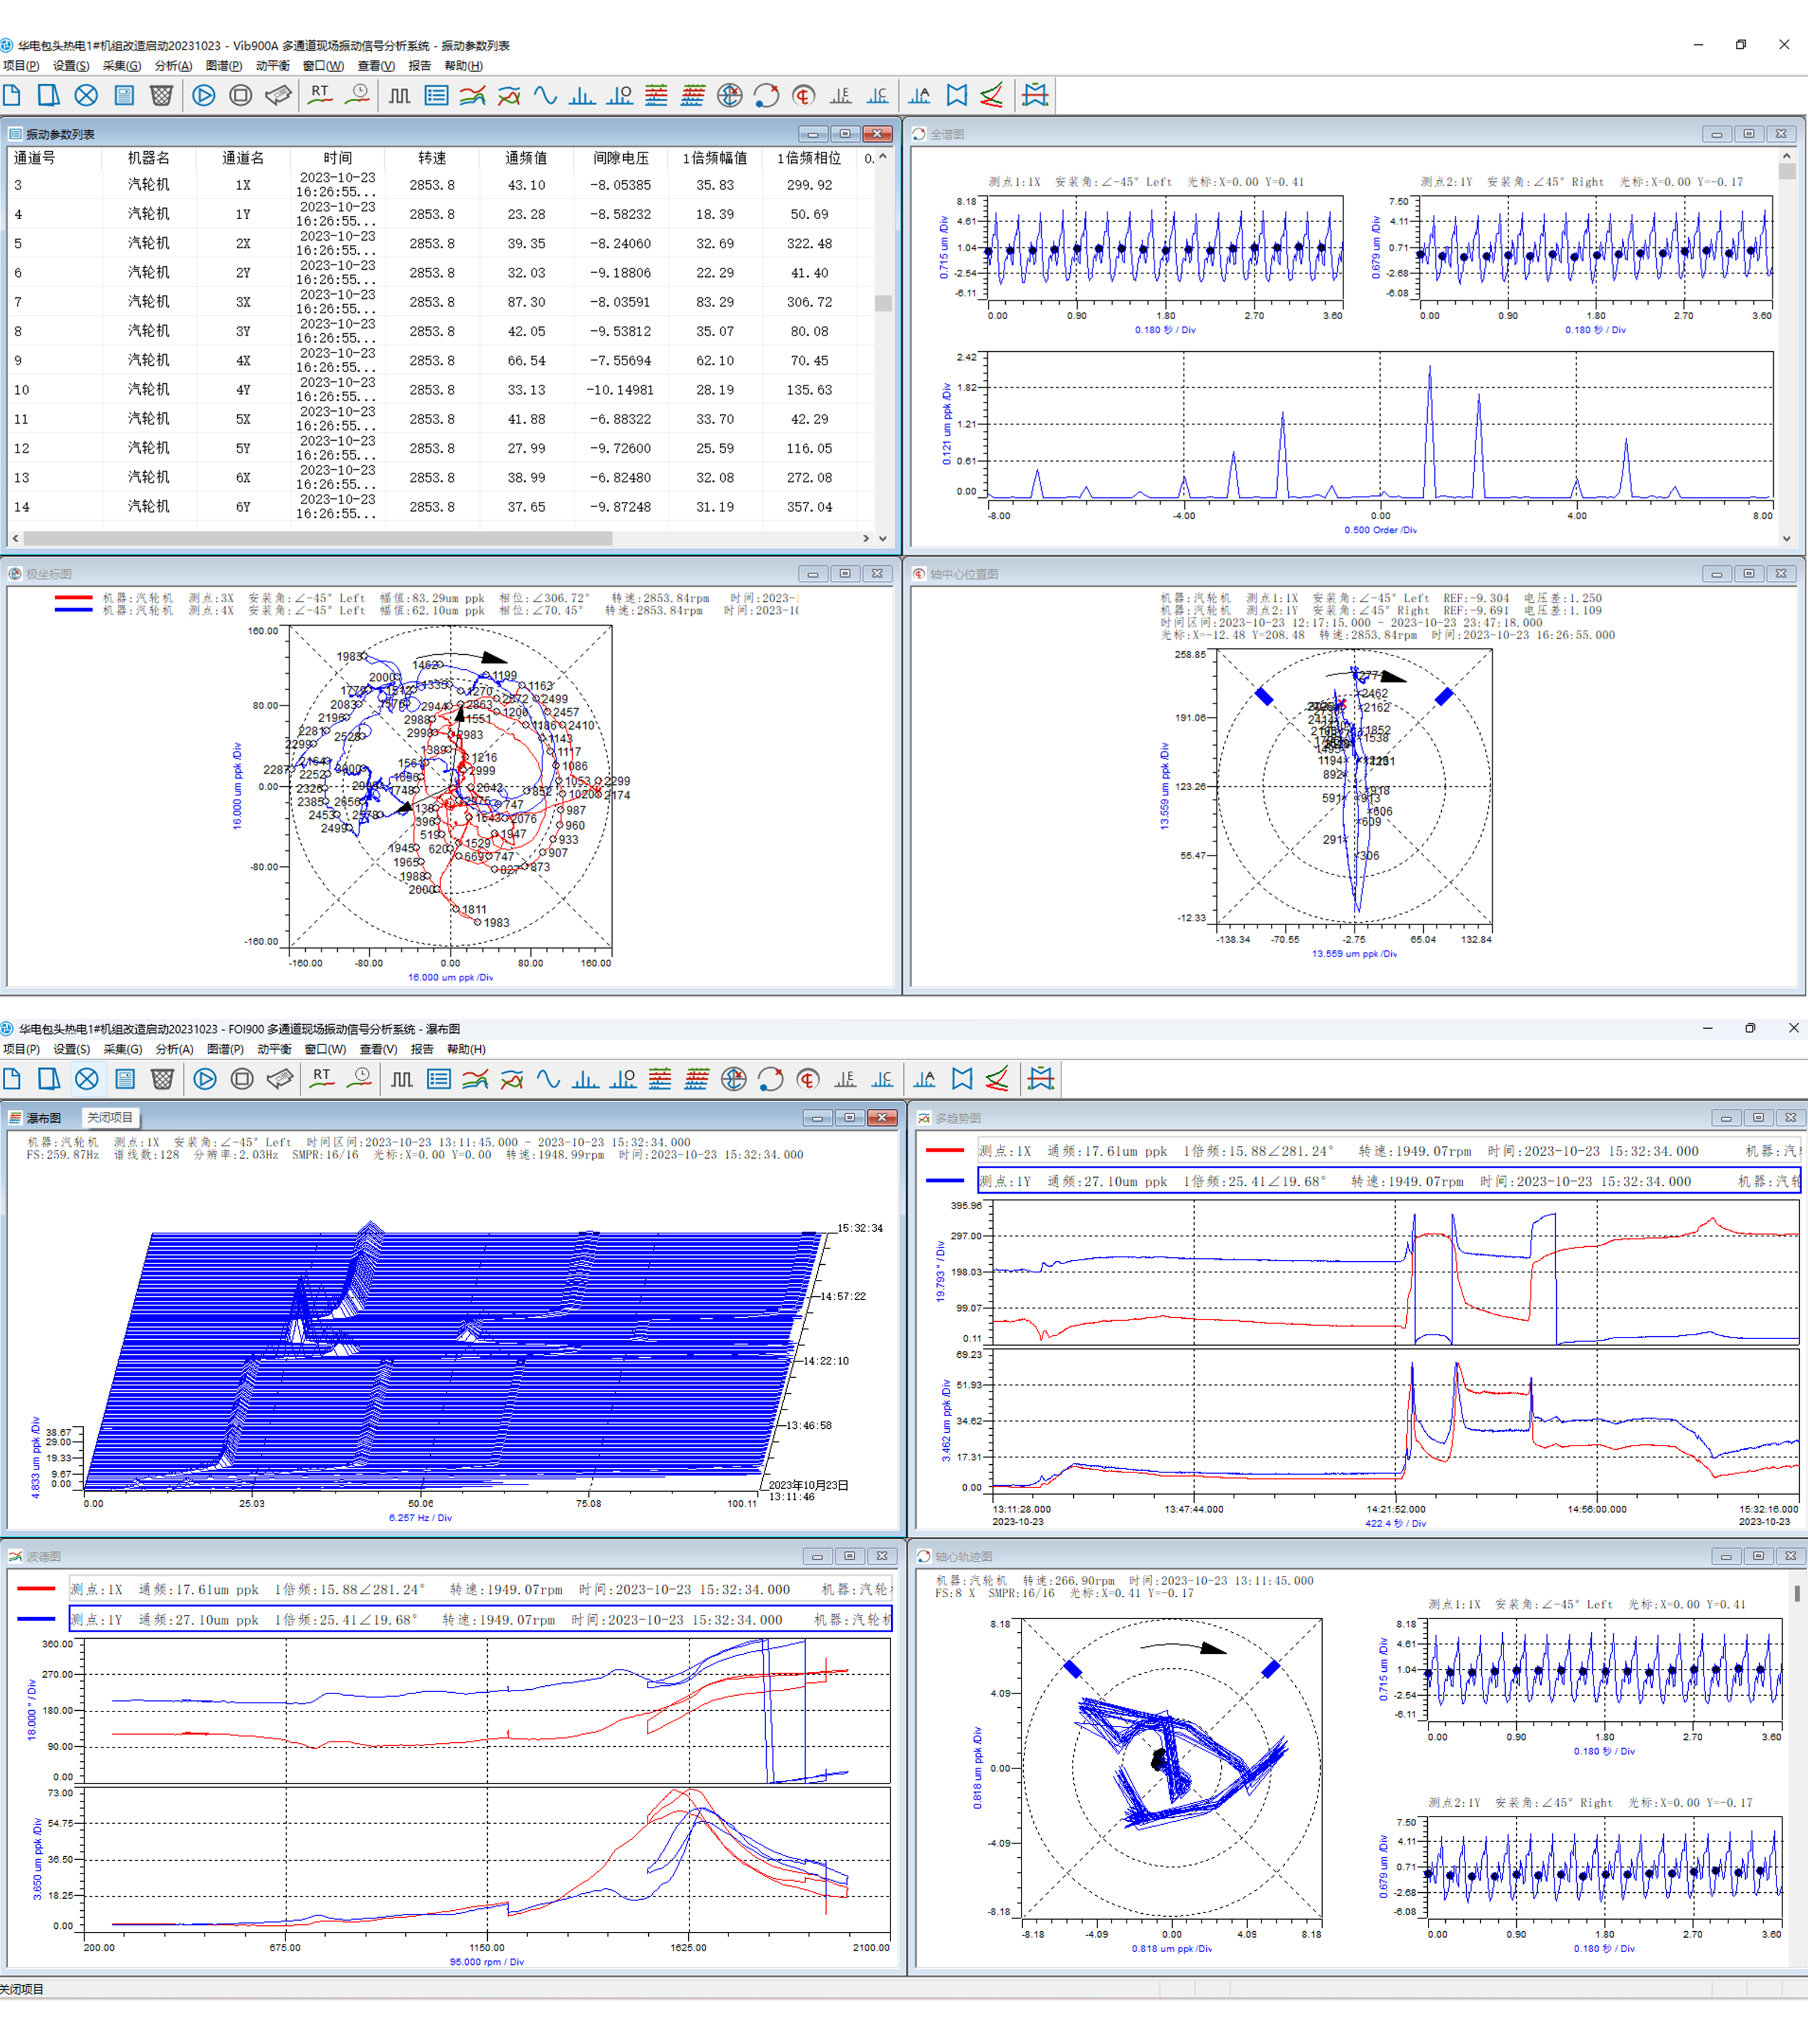
Task: Click circled X close-project icon in FOI900 toolbar
Action: click(x=88, y=1079)
